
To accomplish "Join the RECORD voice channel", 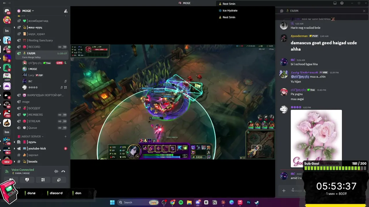I will [x=42, y=47].
